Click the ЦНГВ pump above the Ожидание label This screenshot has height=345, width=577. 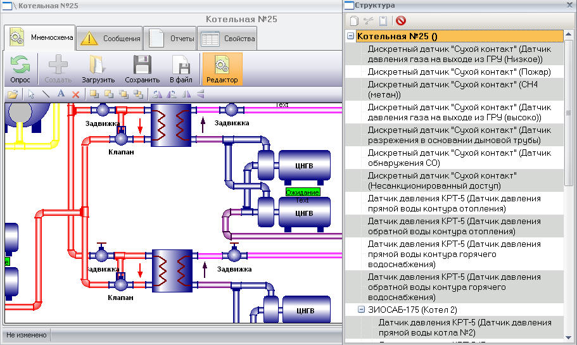pyautogui.click(x=304, y=166)
